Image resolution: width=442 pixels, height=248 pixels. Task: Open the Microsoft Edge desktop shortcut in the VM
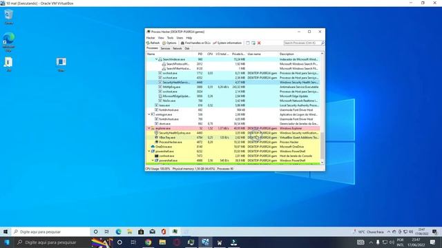pyautogui.click(x=8, y=42)
